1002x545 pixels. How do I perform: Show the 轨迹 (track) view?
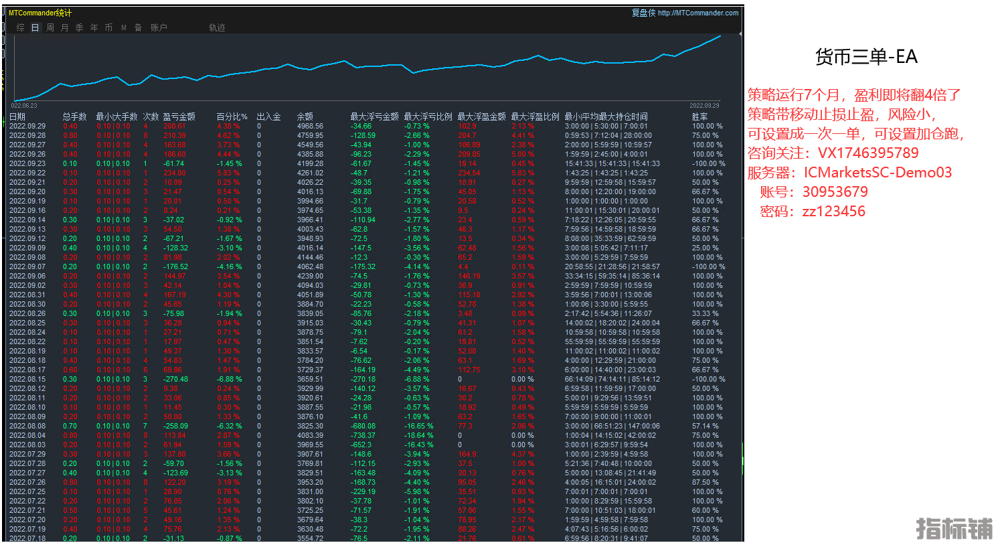[x=217, y=27]
